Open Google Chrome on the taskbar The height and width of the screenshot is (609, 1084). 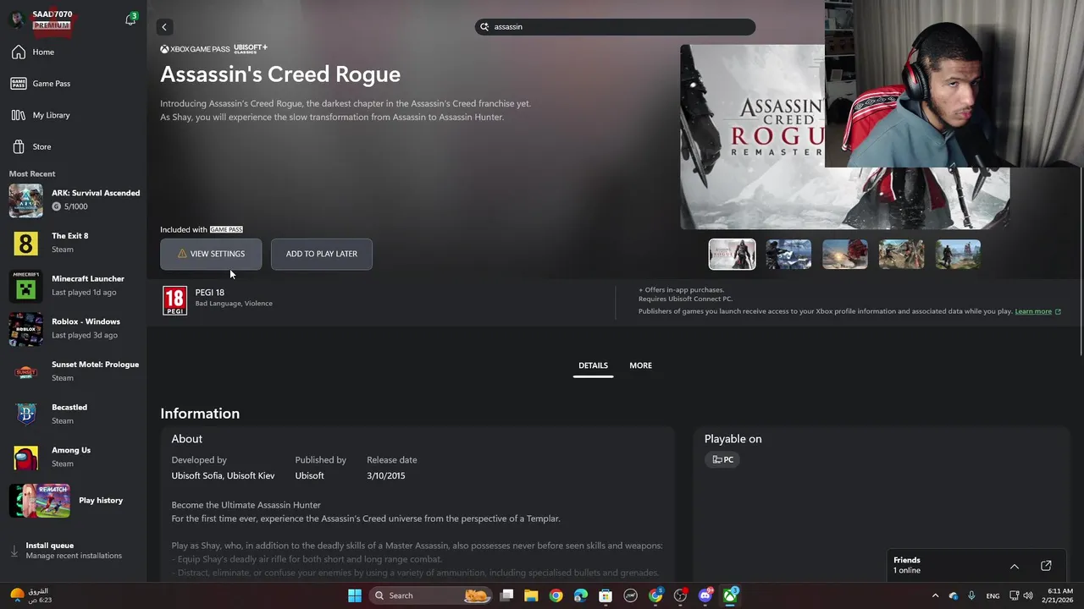[556, 595]
